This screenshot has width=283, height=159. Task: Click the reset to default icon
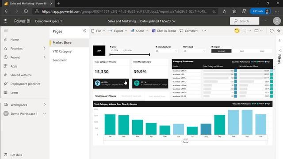pos(237,31)
